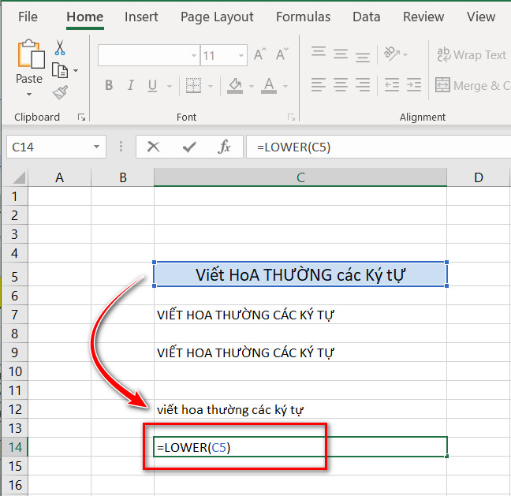Cancel the formula entry with X icon

coord(153,147)
